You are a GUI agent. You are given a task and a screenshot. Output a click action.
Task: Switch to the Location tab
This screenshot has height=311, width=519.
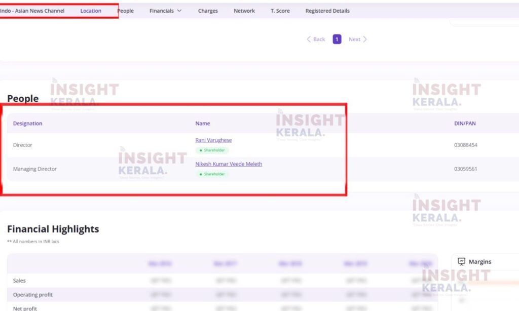pyautogui.click(x=91, y=11)
